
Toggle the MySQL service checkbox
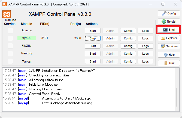click(10, 38)
